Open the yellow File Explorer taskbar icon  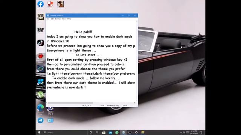[143, 132]
